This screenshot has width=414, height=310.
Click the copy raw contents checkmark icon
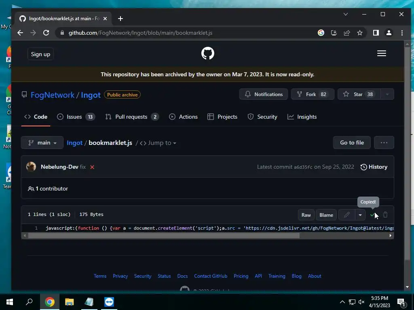click(372, 215)
